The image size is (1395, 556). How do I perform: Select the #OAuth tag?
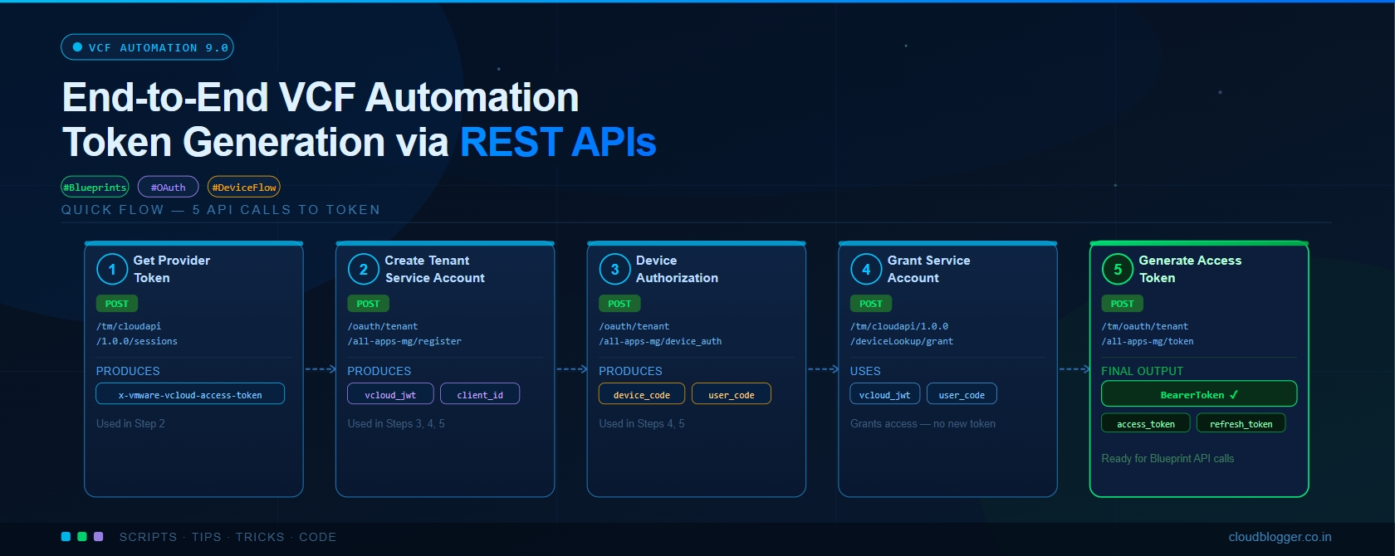pyautogui.click(x=168, y=187)
